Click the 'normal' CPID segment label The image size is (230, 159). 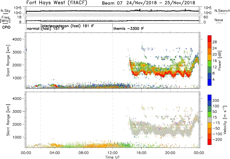[33, 28]
